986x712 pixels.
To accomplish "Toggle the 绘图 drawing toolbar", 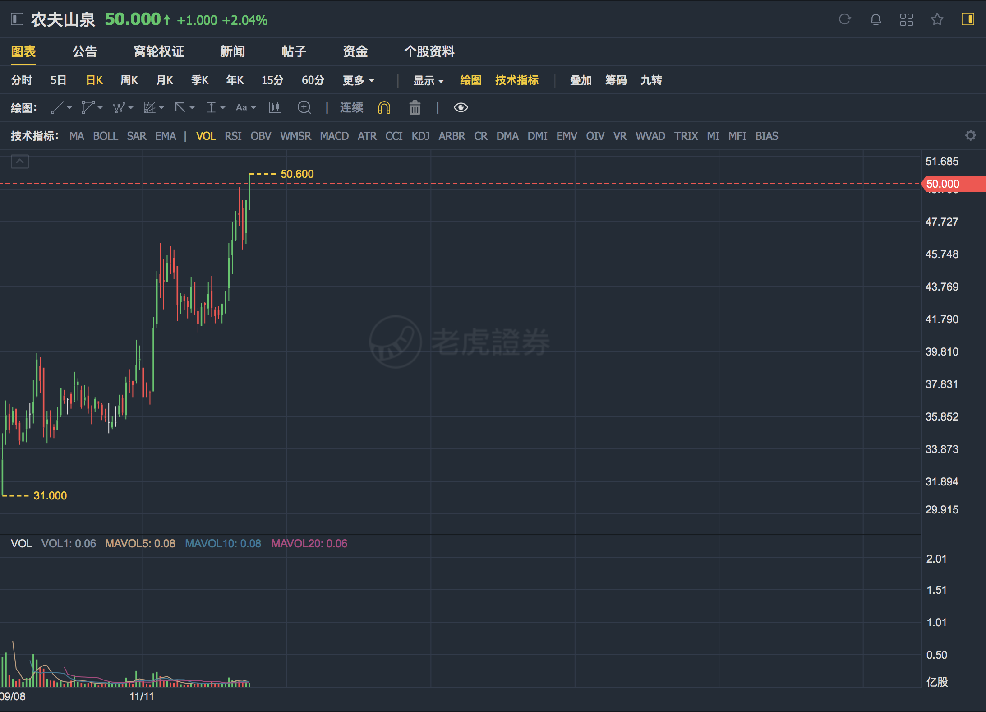I will (471, 80).
